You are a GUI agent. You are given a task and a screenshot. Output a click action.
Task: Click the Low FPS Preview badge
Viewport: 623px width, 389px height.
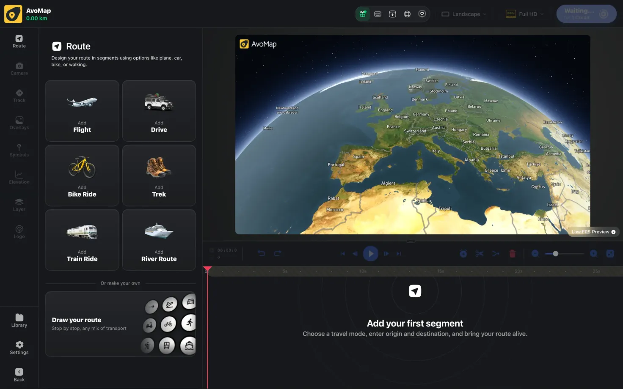click(x=593, y=232)
